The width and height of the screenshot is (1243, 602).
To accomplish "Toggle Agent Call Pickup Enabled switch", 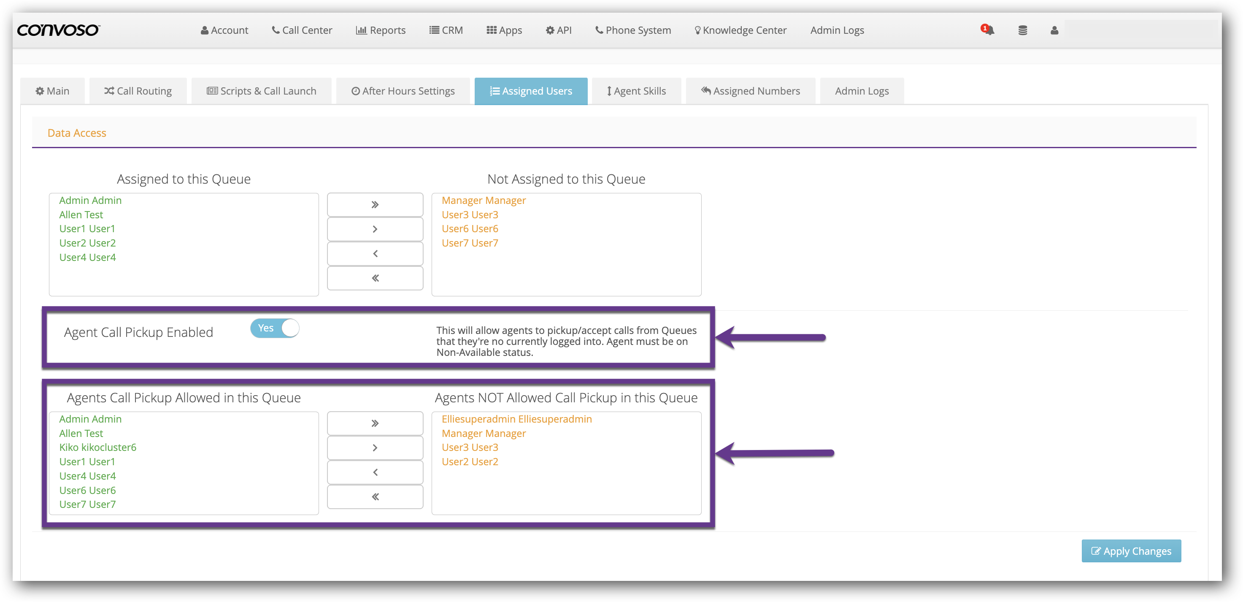I will pos(275,328).
